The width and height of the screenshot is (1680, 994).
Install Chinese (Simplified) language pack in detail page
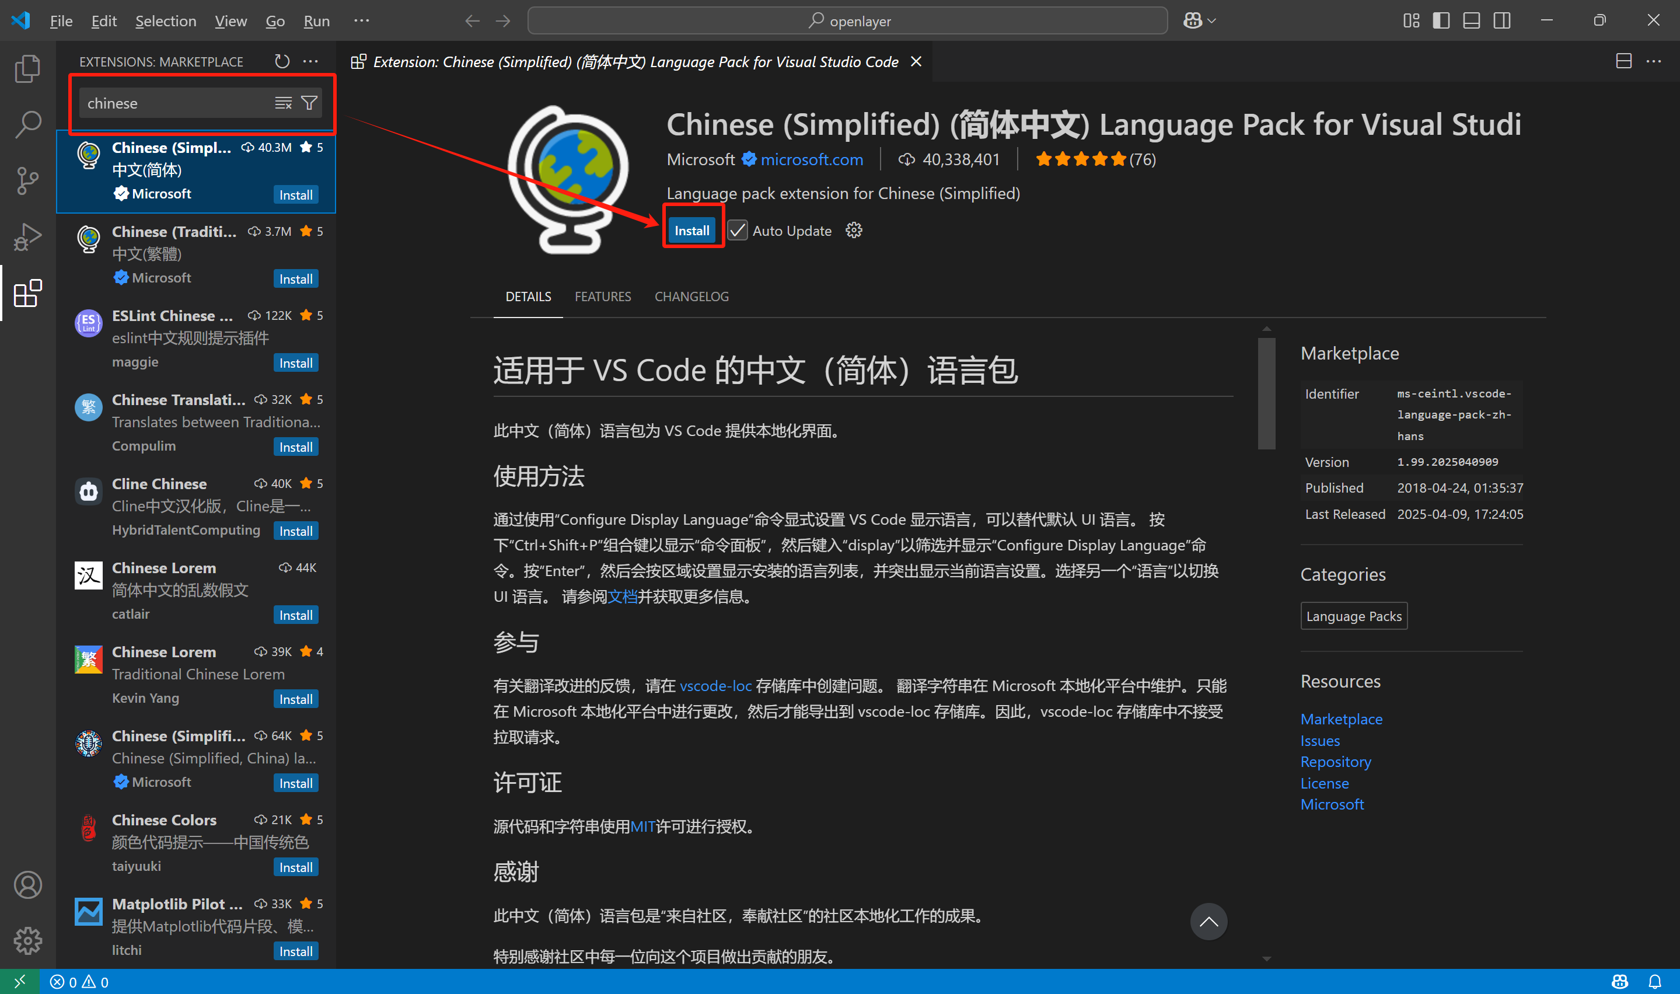691,231
